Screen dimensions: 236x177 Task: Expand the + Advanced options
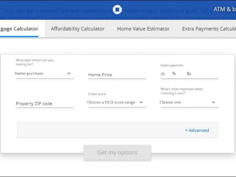197,130
